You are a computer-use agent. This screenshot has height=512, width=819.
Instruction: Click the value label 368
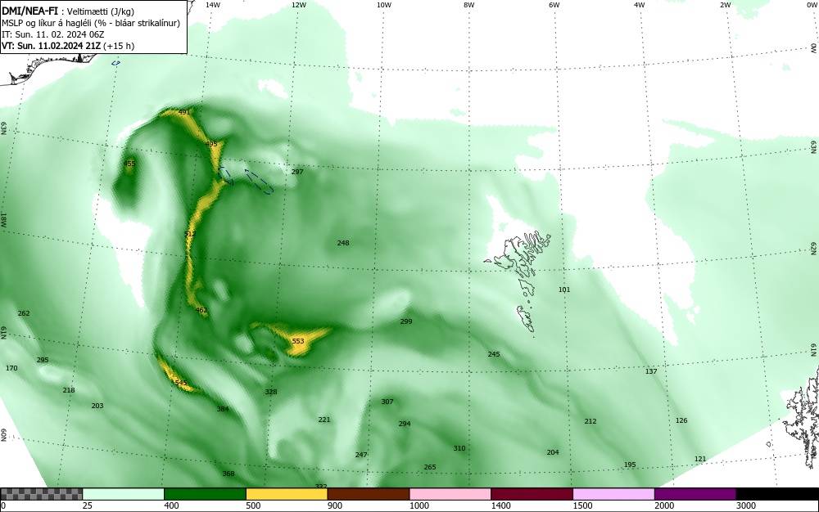click(x=229, y=474)
